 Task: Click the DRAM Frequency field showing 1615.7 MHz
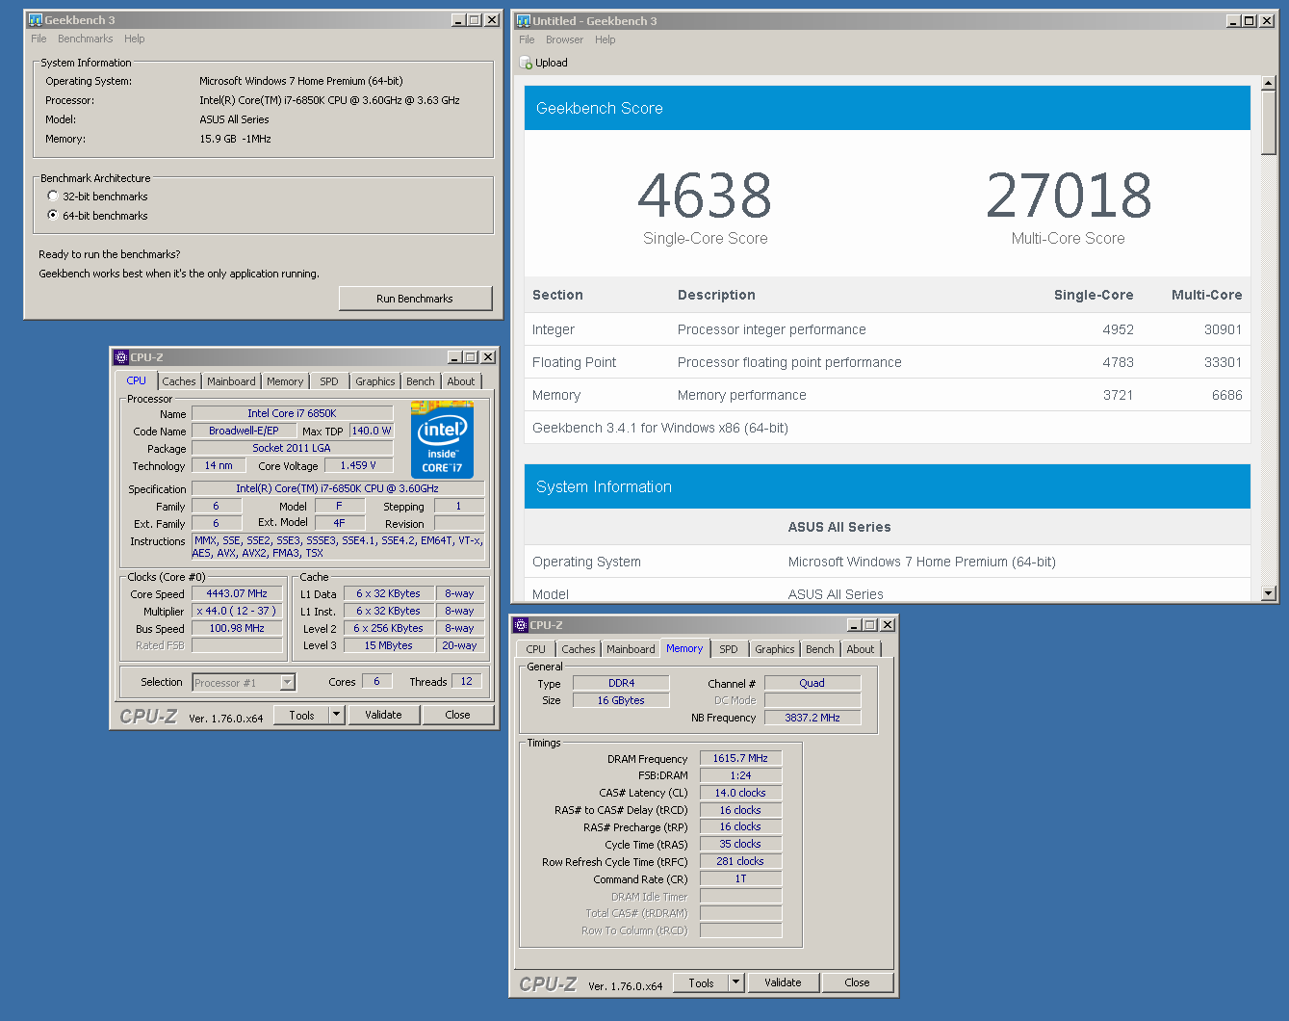coord(740,758)
